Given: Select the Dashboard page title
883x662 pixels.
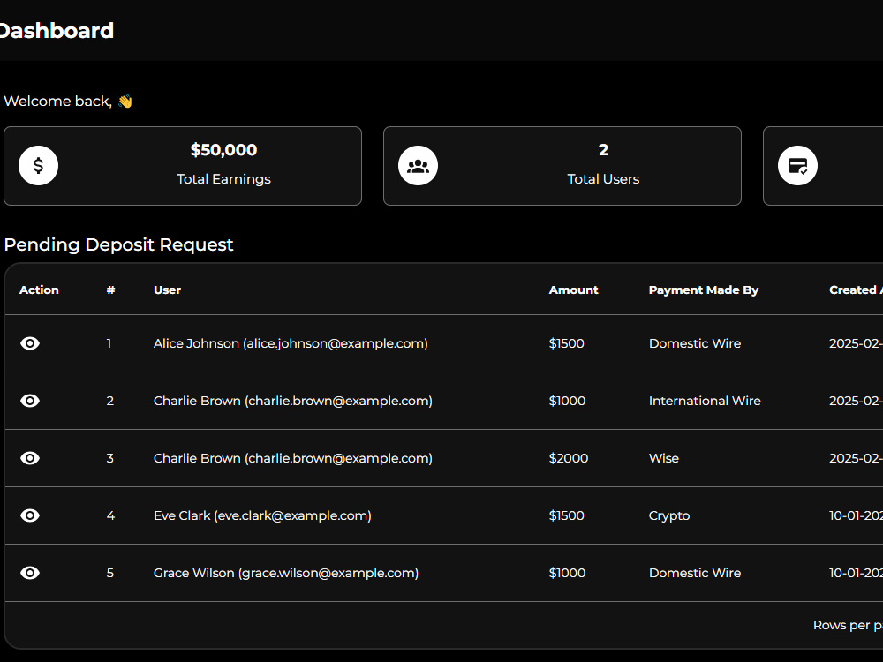Looking at the screenshot, I should click(57, 30).
